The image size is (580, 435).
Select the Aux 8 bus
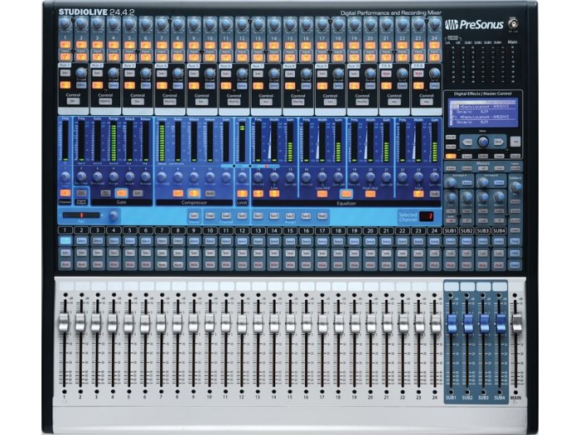pos(306,85)
